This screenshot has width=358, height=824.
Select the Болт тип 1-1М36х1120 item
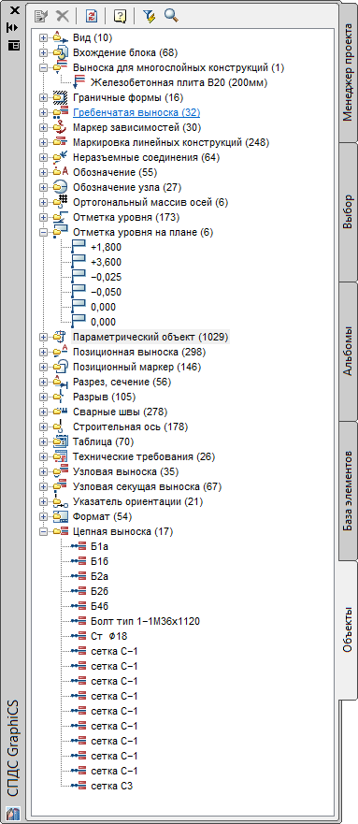(146, 622)
